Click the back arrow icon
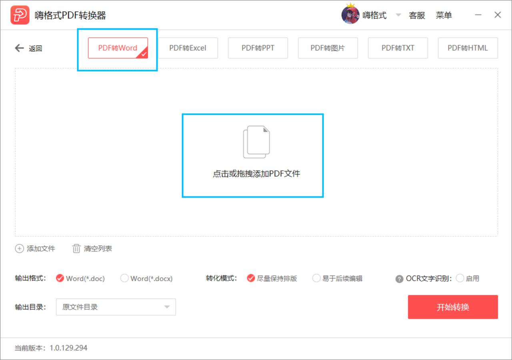This screenshot has height=360, width=512. point(20,48)
